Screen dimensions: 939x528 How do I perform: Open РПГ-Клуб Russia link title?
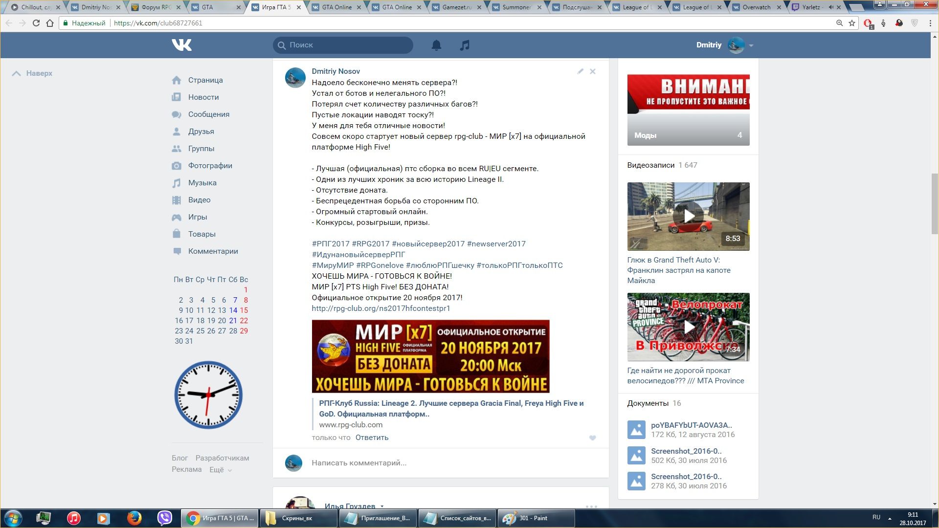(451, 409)
